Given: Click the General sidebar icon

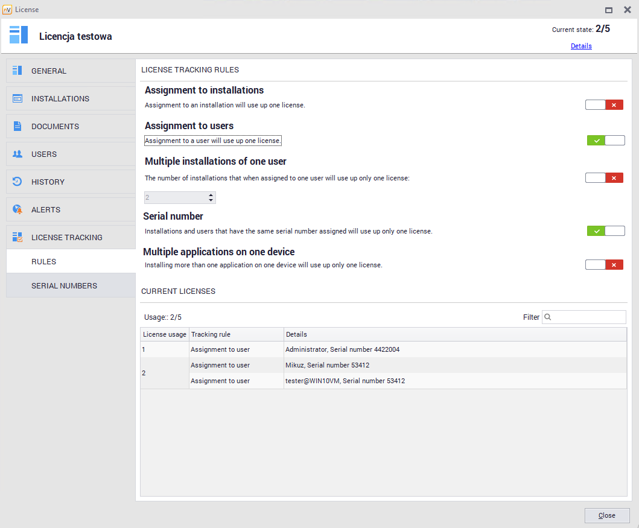Looking at the screenshot, I should pos(17,71).
